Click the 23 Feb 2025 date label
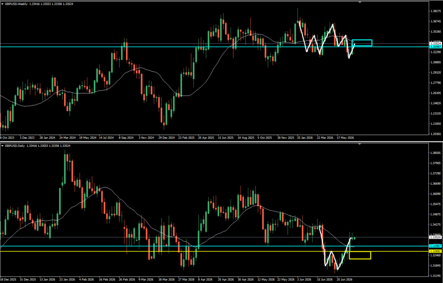The height and width of the screenshot is (283, 443). pos(186,138)
